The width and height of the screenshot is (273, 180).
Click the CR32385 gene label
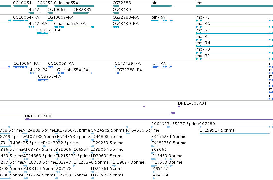pos(82,9)
